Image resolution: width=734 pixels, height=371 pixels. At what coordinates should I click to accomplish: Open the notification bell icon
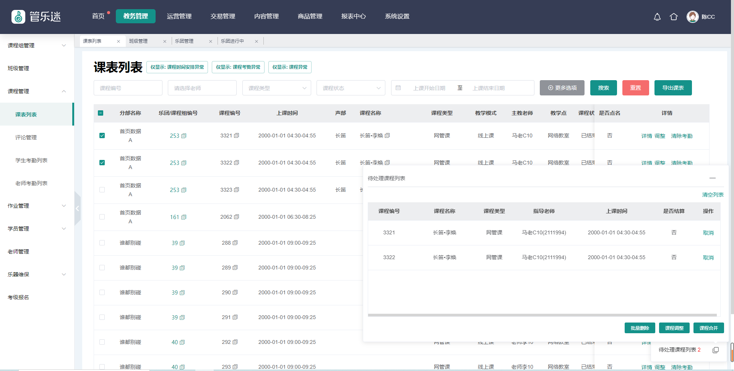[657, 17]
